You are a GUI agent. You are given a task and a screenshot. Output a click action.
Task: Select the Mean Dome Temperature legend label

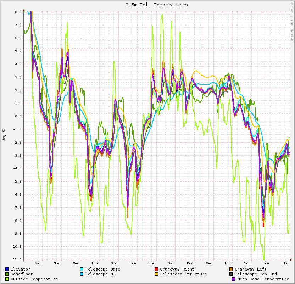(x=263, y=279)
